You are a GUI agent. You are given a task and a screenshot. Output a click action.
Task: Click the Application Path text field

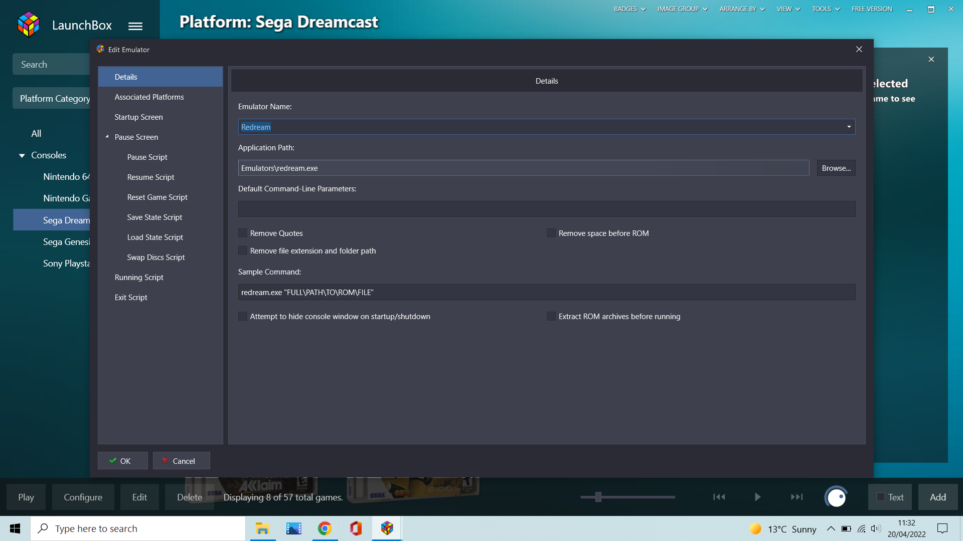(x=524, y=168)
